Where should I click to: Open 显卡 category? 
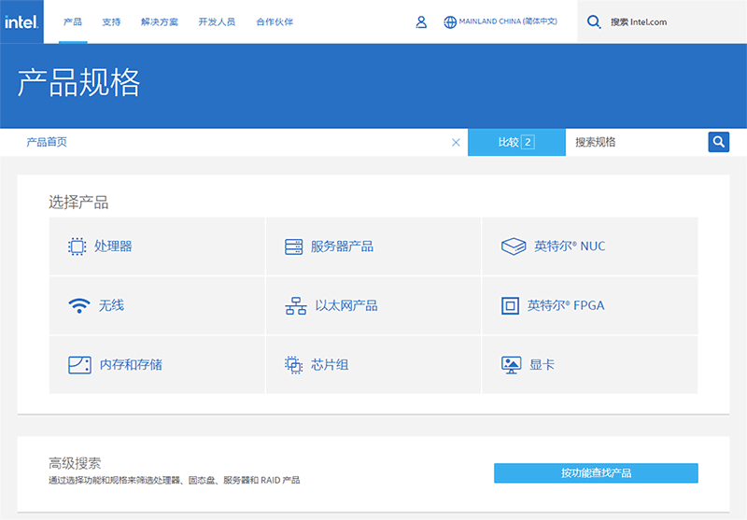590,365
